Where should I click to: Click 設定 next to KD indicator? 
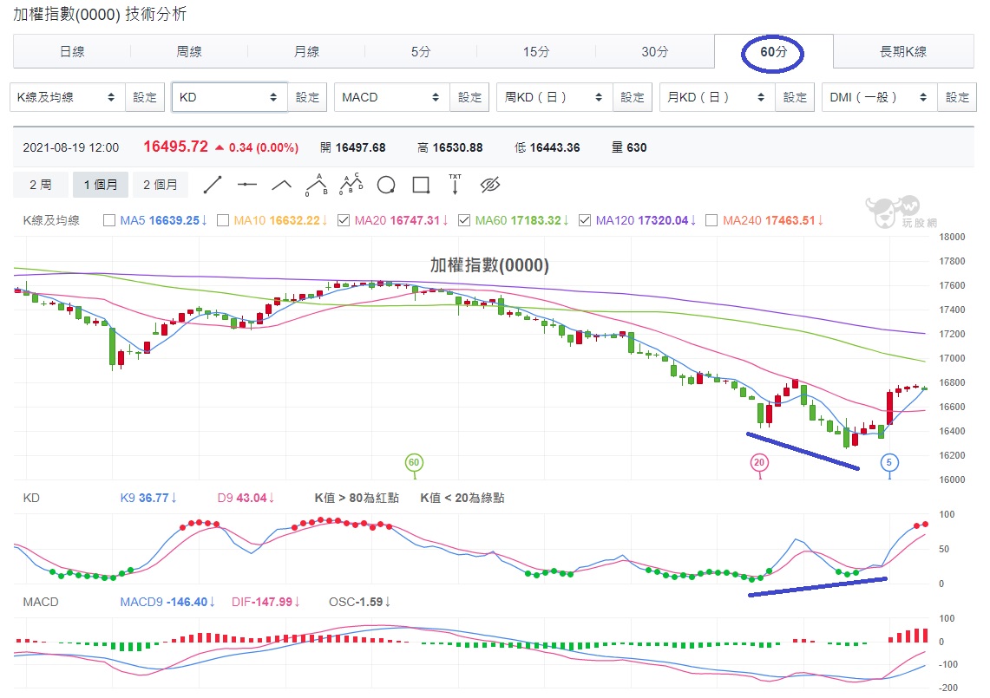pyautogui.click(x=307, y=96)
